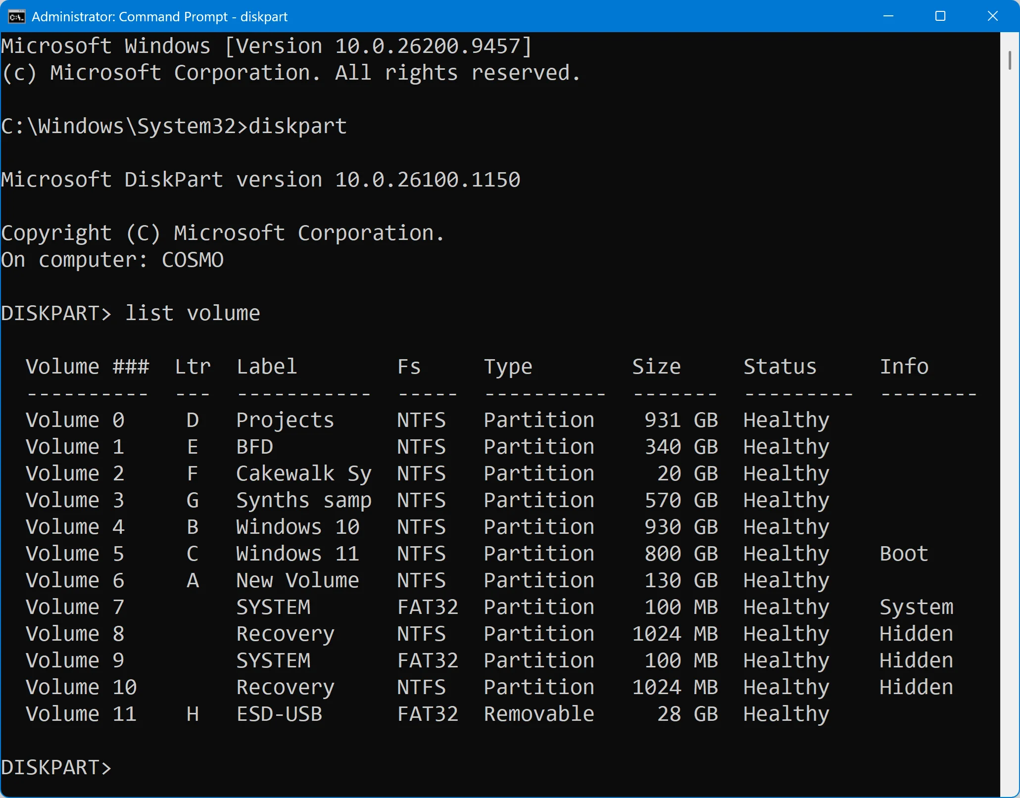Click the window title 'Administrator: Command Prompt - diskpart'
The height and width of the screenshot is (798, 1020).
[159, 16]
